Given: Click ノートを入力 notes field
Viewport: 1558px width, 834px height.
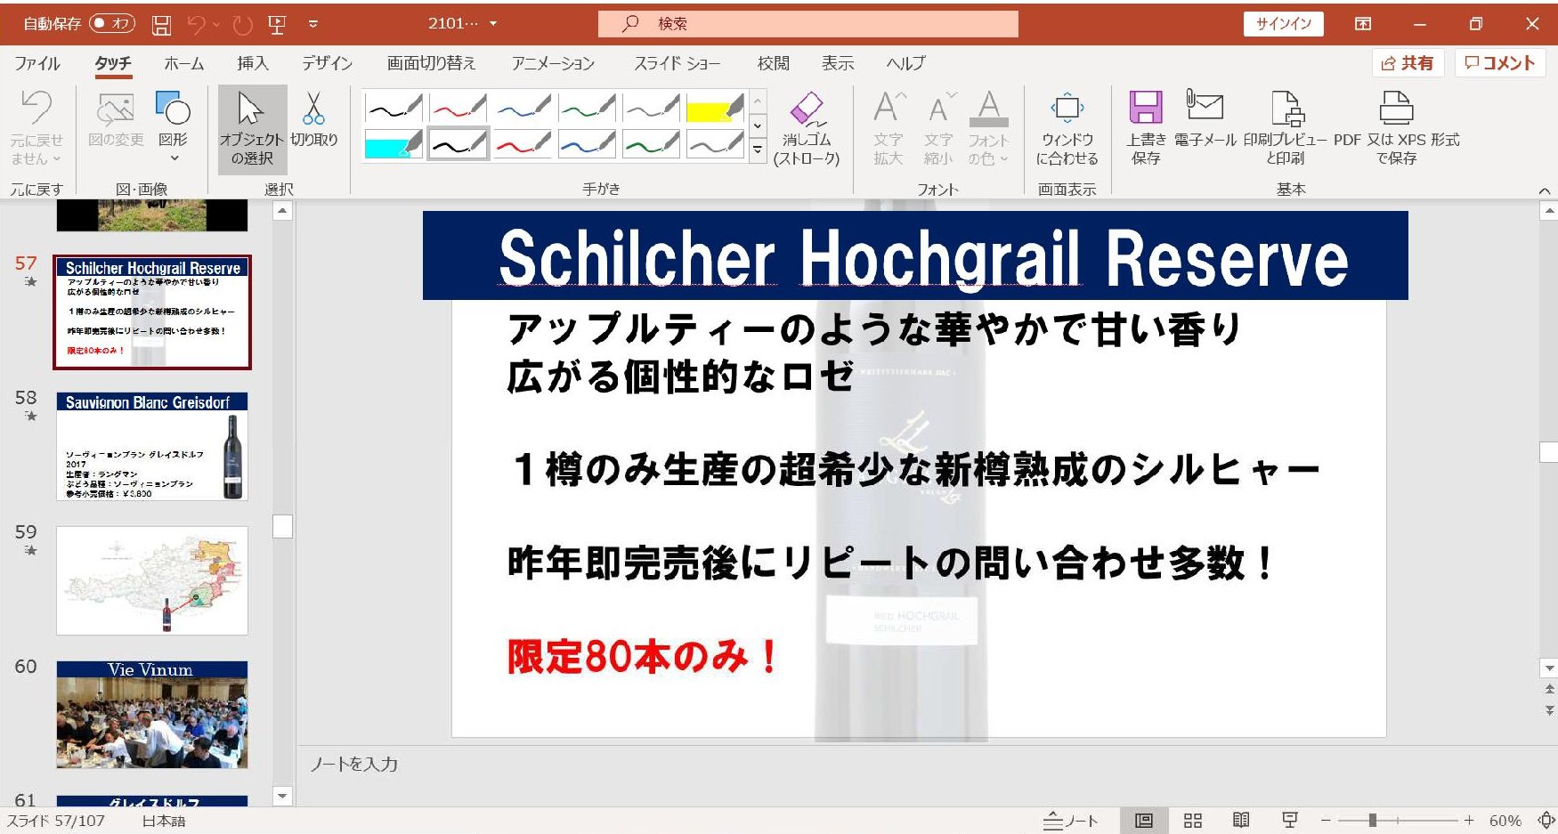Looking at the screenshot, I should tap(354, 765).
